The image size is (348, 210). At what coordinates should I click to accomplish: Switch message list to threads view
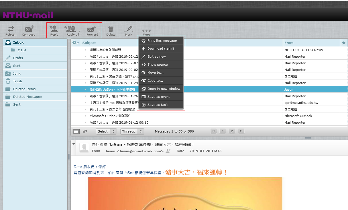(85, 131)
